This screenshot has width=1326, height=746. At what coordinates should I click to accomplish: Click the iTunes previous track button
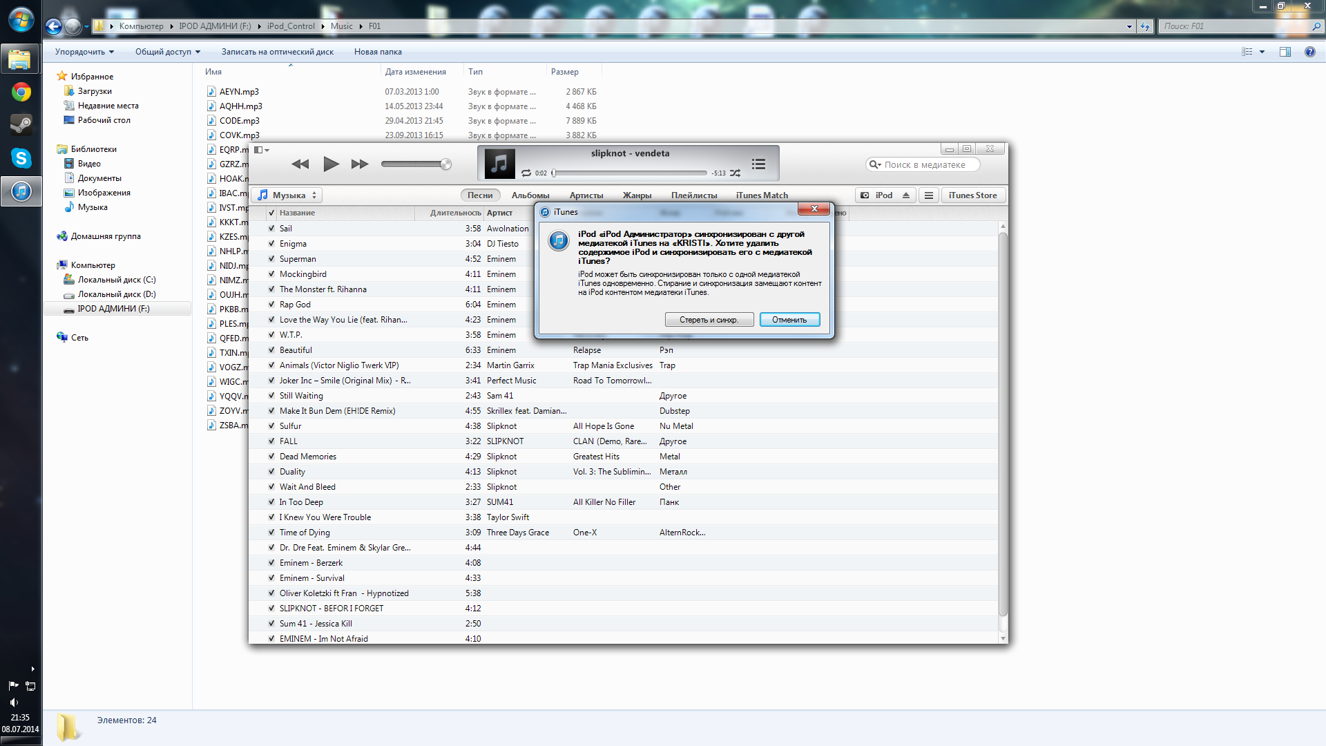[x=300, y=164]
